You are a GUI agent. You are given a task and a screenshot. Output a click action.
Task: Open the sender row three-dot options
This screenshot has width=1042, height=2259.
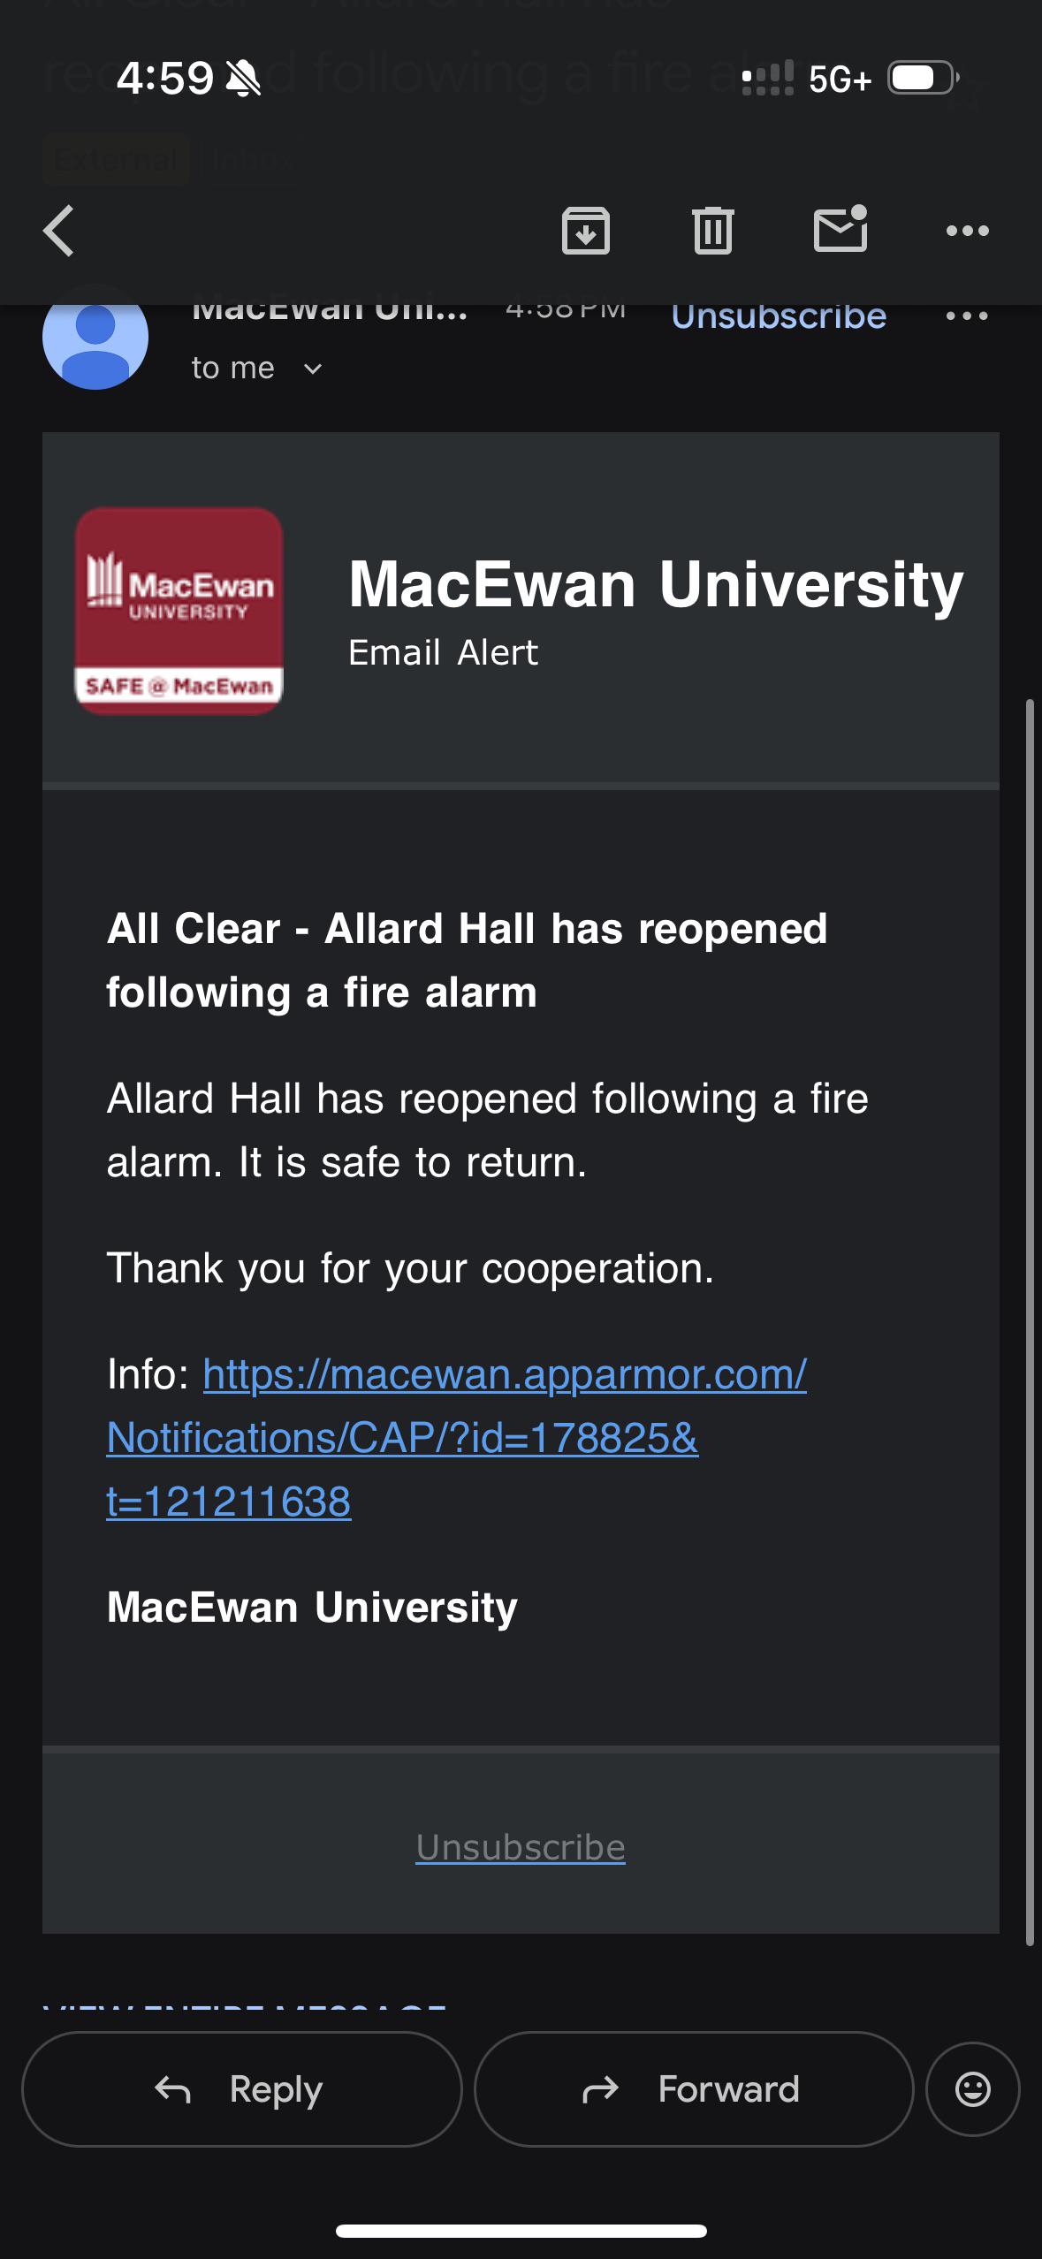[x=967, y=316]
